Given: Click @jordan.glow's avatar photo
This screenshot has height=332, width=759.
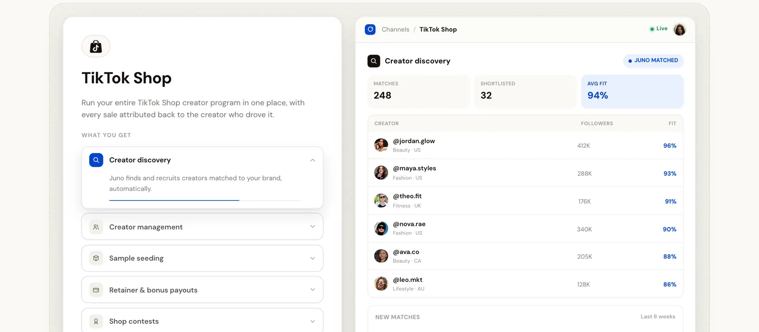Looking at the screenshot, I should pos(381,145).
